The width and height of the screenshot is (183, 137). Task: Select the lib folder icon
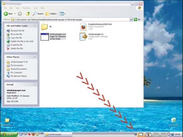click(44, 27)
